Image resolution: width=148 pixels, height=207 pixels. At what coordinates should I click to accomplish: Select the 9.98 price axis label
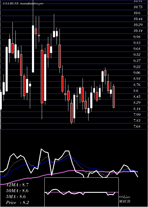point(137,37)
